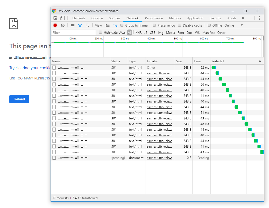Click the 400 ms timeline overview marker
Screen dimensions: 269x208
(x=151, y=39)
